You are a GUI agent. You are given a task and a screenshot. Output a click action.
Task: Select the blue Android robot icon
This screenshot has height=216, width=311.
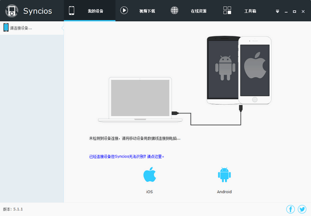point(224,175)
